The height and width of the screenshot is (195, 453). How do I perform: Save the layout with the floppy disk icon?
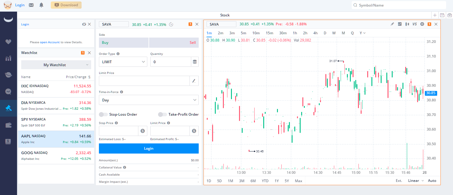(x=442, y=15)
